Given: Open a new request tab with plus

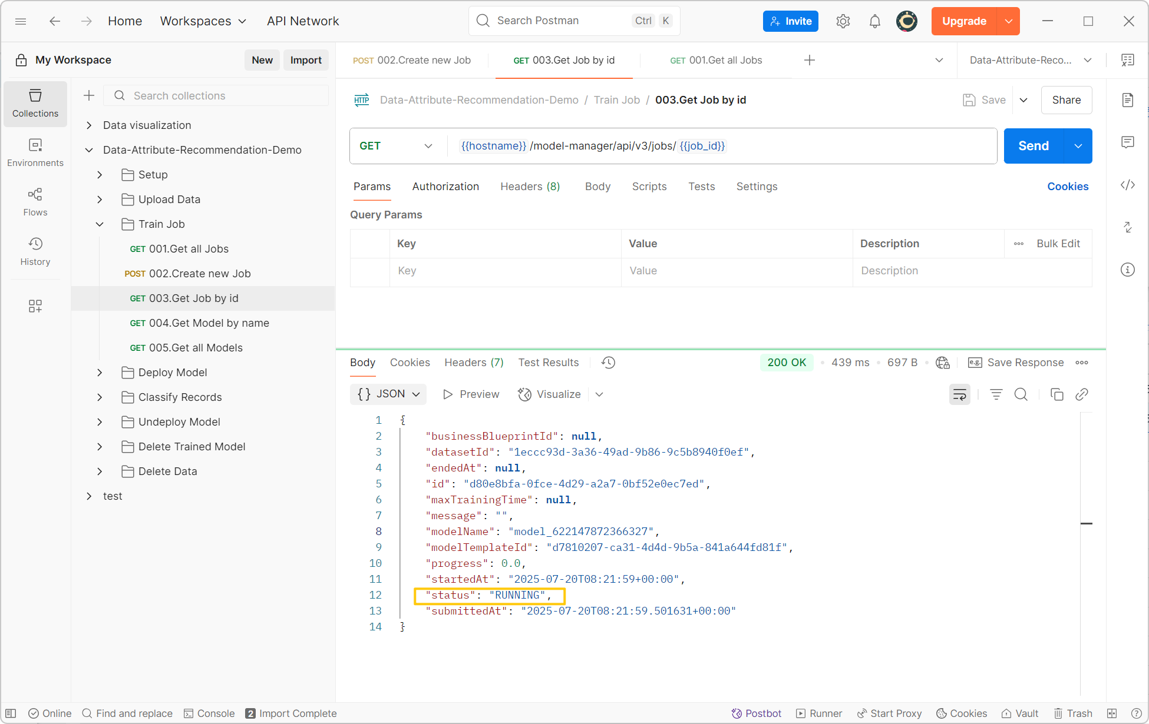Looking at the screenshot, I should 810,60.
